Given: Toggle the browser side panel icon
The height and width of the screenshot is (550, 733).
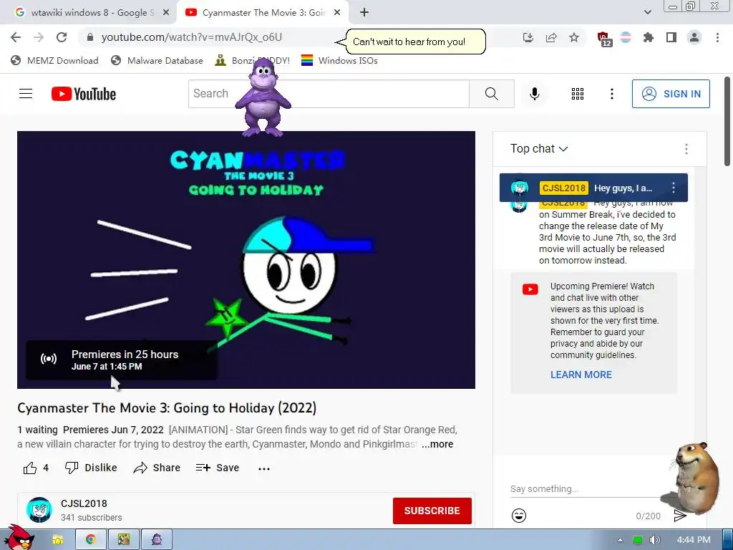Looking at the screenshot, I should coord(671,37).
